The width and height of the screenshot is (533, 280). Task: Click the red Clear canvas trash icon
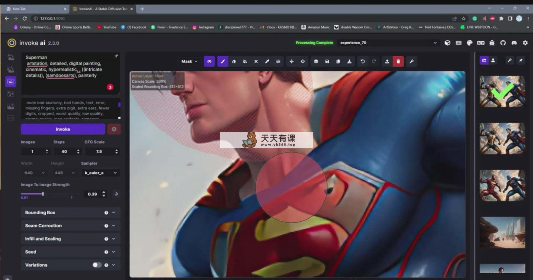coord(398,61)
